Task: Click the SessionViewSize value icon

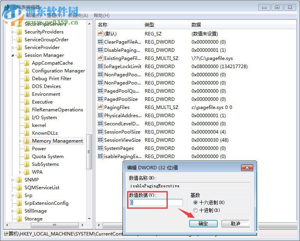Action: pyautogui.click(x=100, y=140)
